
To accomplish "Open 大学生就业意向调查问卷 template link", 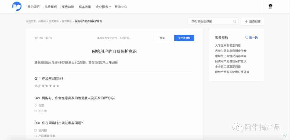I will click(x=231, y=51).
